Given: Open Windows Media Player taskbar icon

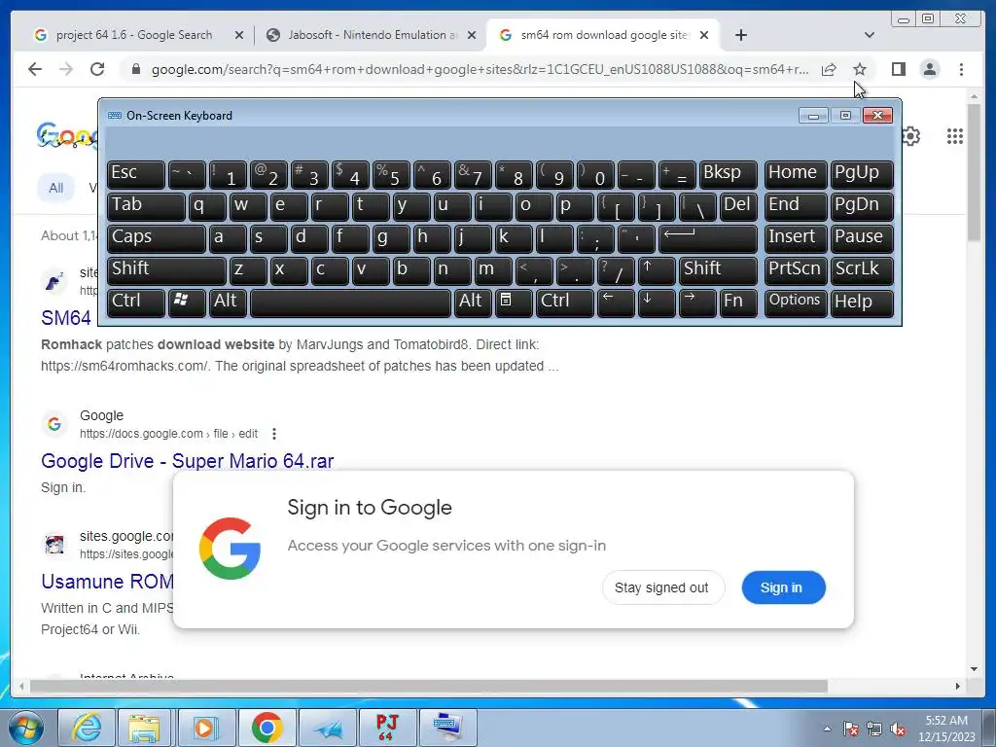Looking at the screenshot, I should coord(206,728).
